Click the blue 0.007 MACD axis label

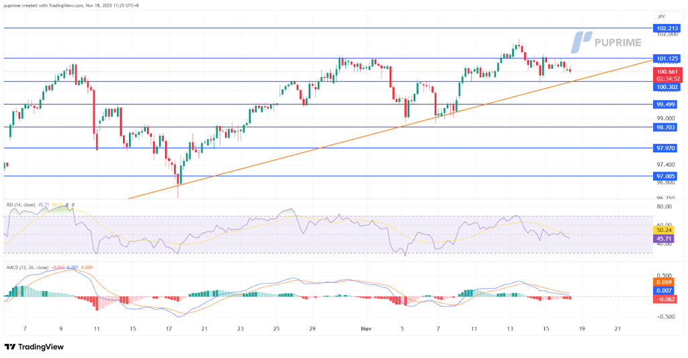coord(664,290)
